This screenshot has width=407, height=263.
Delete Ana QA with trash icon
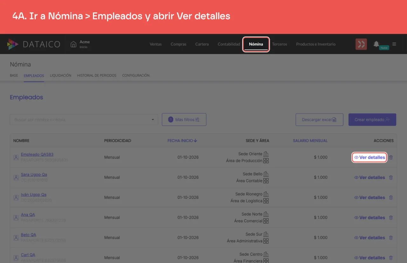[391, 218]
